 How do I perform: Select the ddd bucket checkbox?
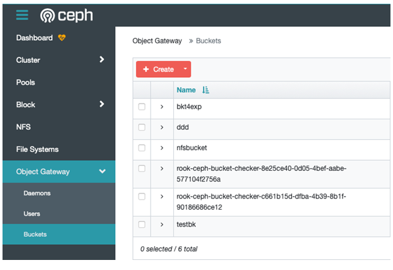[142, 127]
